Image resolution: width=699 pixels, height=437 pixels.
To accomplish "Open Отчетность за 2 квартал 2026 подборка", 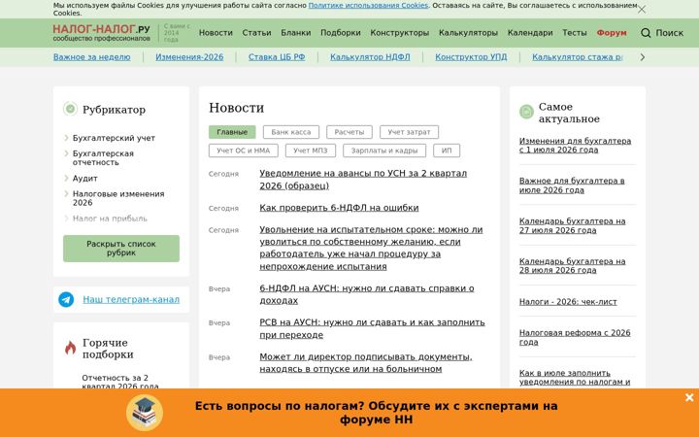I will click(x=120, y=382).
